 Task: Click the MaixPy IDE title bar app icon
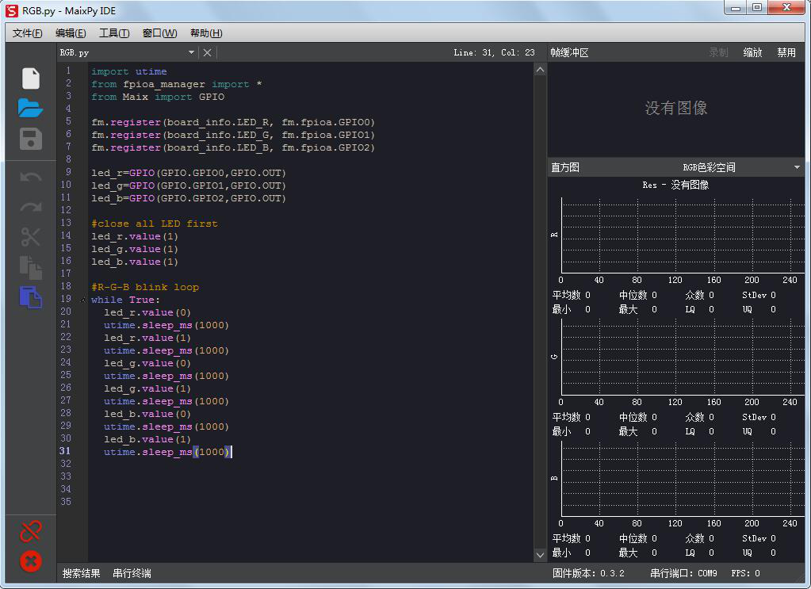[11, 10]
